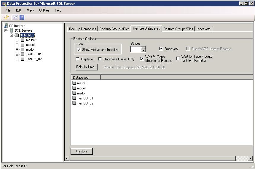This screenshot has height=169, width=255.
Task: Collapse the SQL Servers tree node
Action: (x=6, y=30)
